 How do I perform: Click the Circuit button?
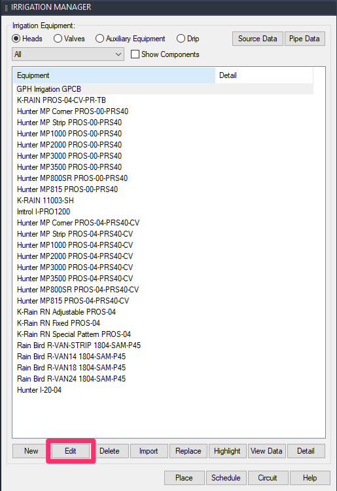tap(268, 478)
